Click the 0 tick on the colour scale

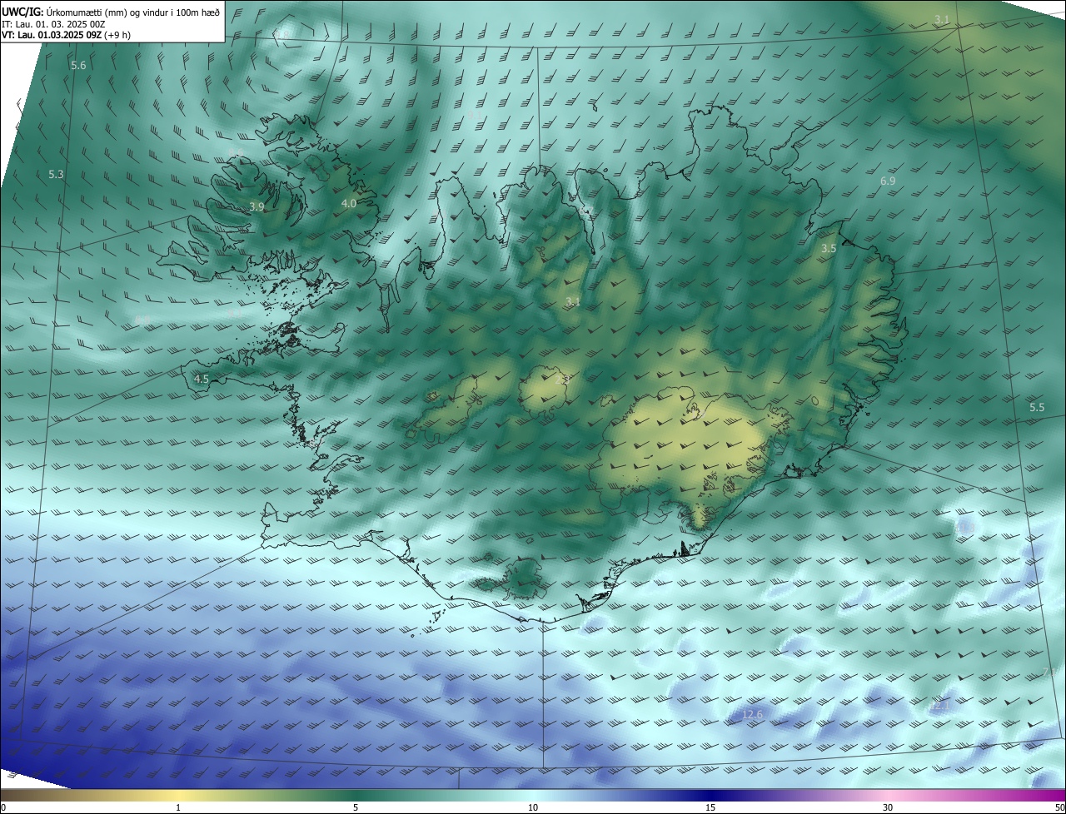(3, 807)
